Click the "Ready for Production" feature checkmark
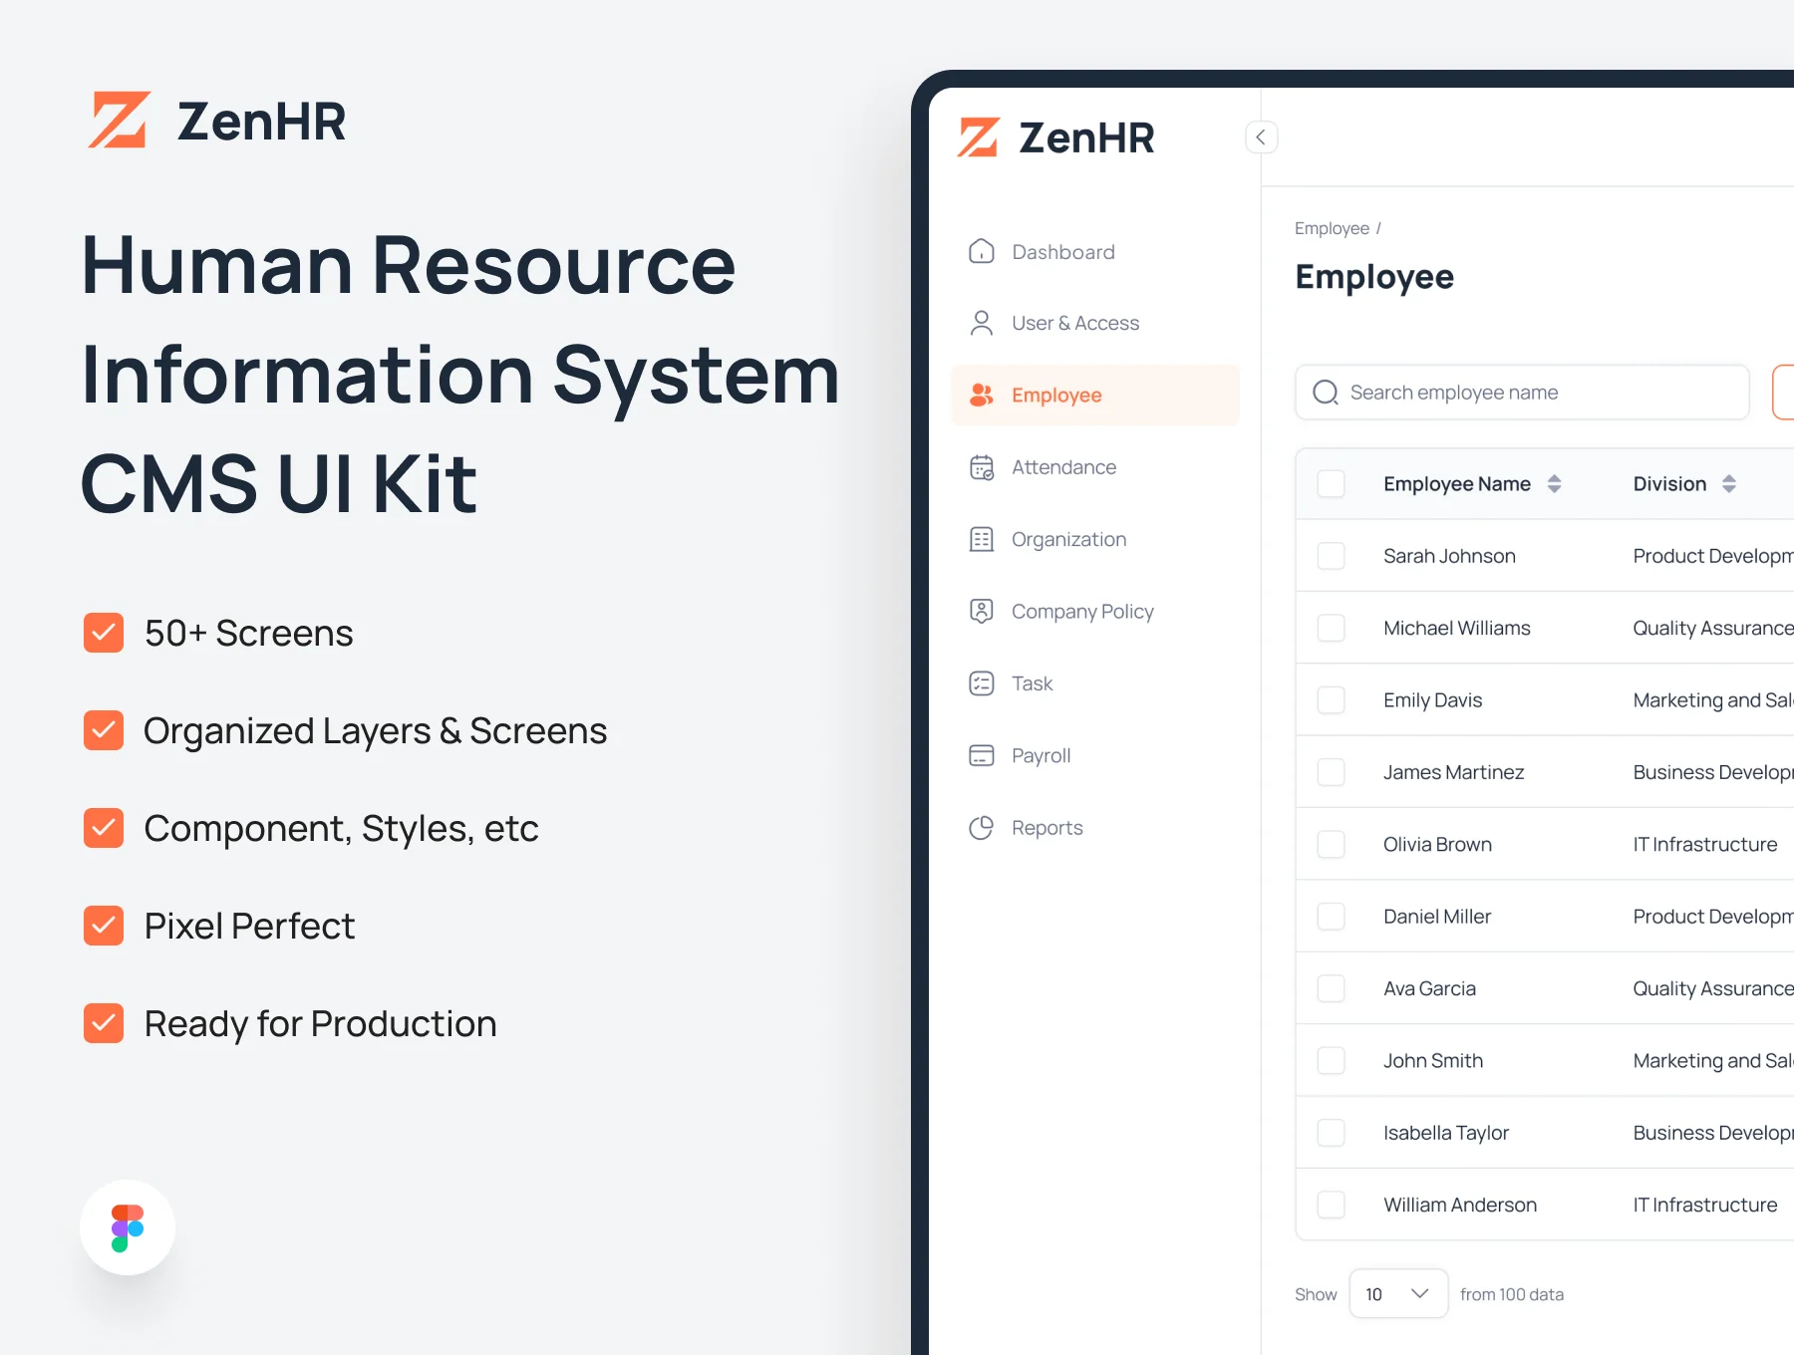This screenshot has height=1355, width=1794. click(x=104, y=1023)
